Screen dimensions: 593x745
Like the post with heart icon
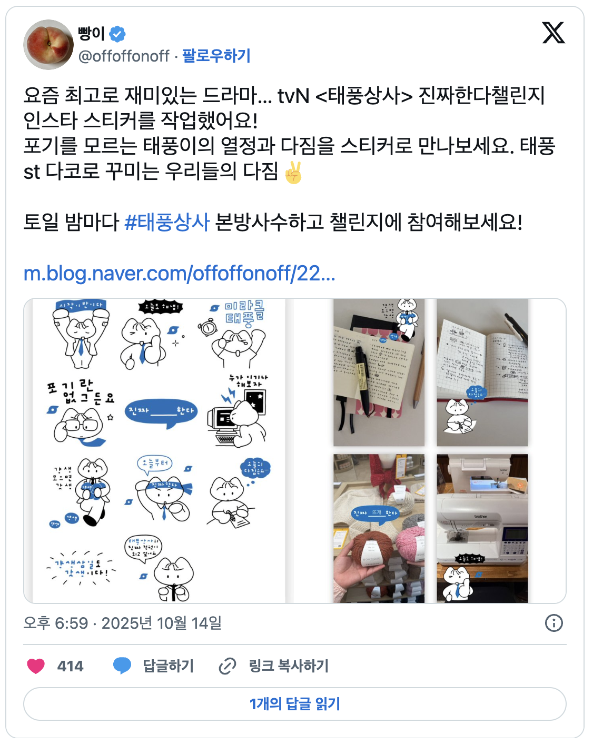tap(36, 666)
